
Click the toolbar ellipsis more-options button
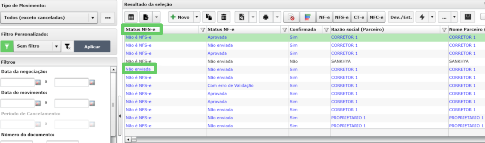(444, 17)
